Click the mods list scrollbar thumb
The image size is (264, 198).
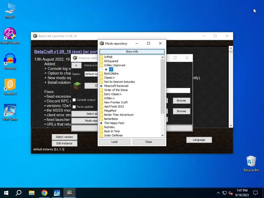pos(162,86)
